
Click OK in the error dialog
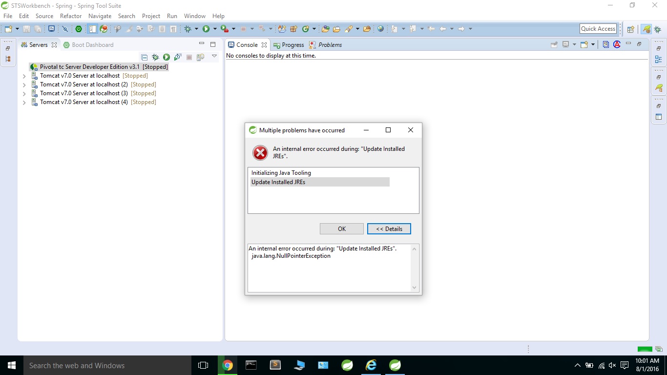(x=342, y=229)
